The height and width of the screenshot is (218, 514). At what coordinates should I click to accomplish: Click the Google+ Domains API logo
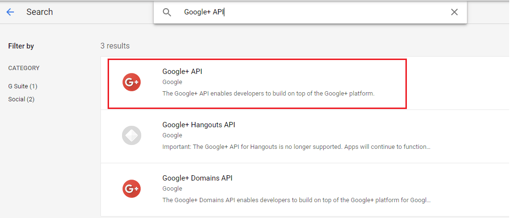pos(131,189)
